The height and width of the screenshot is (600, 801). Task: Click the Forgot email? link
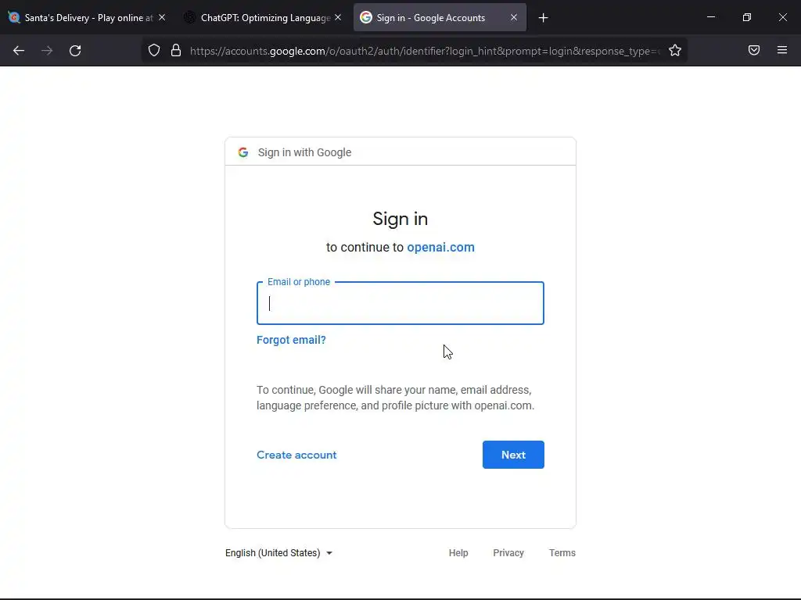tap(291, 340)
